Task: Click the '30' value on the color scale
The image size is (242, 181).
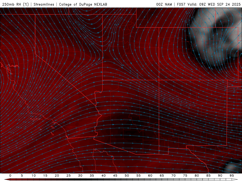Action: click(x=80, y=176)
